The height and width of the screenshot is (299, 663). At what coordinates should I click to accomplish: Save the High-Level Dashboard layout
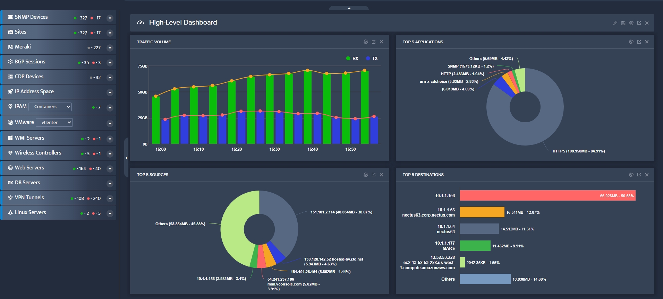tap(623, 23)
